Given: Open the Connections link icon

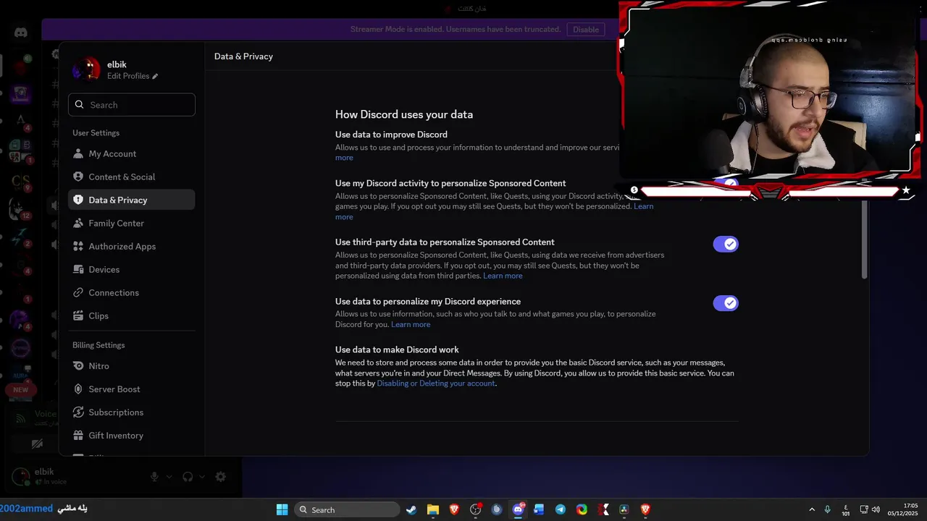Looking at the screenshot, I should [x=78, y=292].
